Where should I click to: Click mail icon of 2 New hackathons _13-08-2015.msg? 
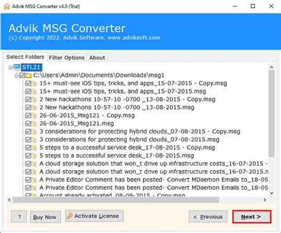pyautogui.click(x=34, y=108)
